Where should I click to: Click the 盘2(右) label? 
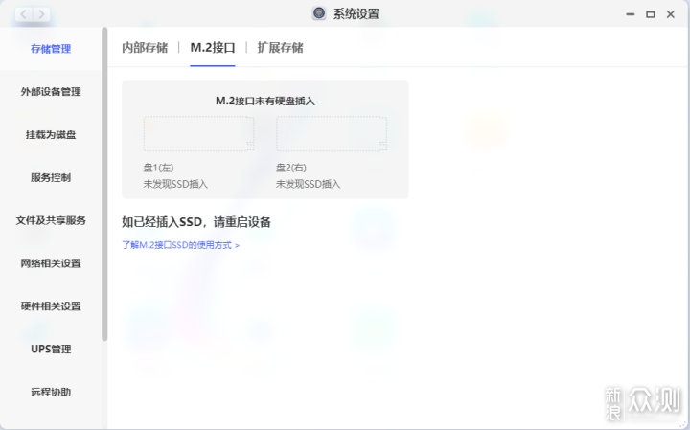(x=291, y=168)
